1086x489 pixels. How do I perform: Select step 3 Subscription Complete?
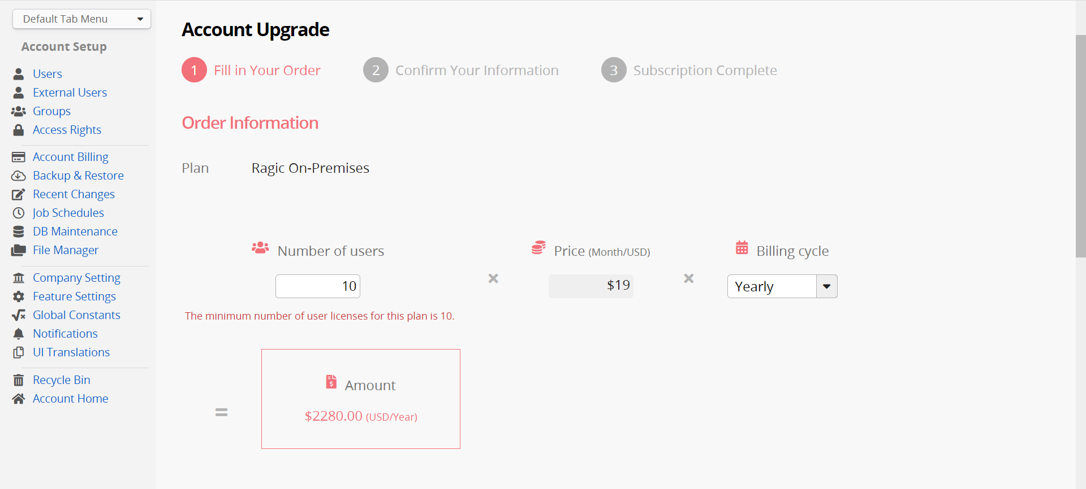(689, 70)
